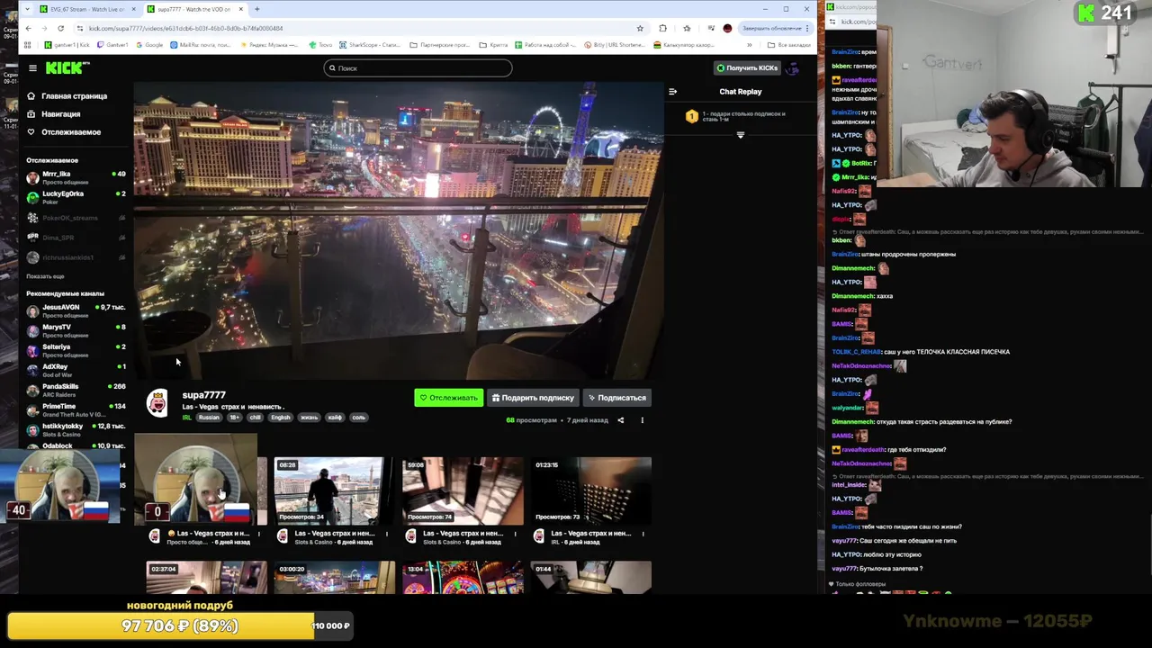Image resolution: width=1152 pixels, height=648 pixels.
Task: Click the browser back arrow
Action: [x=28, y=28]
